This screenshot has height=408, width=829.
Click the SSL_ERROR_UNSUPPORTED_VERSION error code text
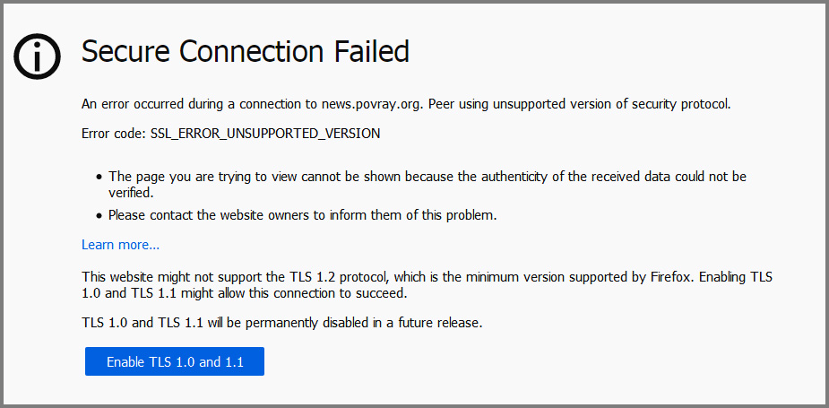click(x=265, y=134)
